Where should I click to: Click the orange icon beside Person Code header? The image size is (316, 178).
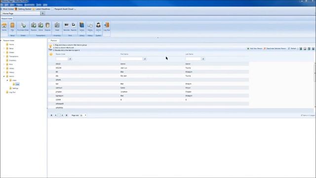[51, 54]
